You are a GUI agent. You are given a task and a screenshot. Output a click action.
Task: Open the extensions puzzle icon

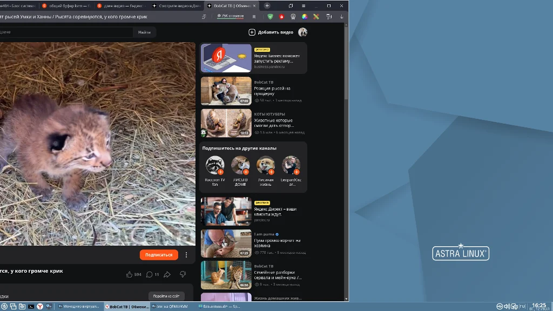pyautogui.click(x=329, y=17)
